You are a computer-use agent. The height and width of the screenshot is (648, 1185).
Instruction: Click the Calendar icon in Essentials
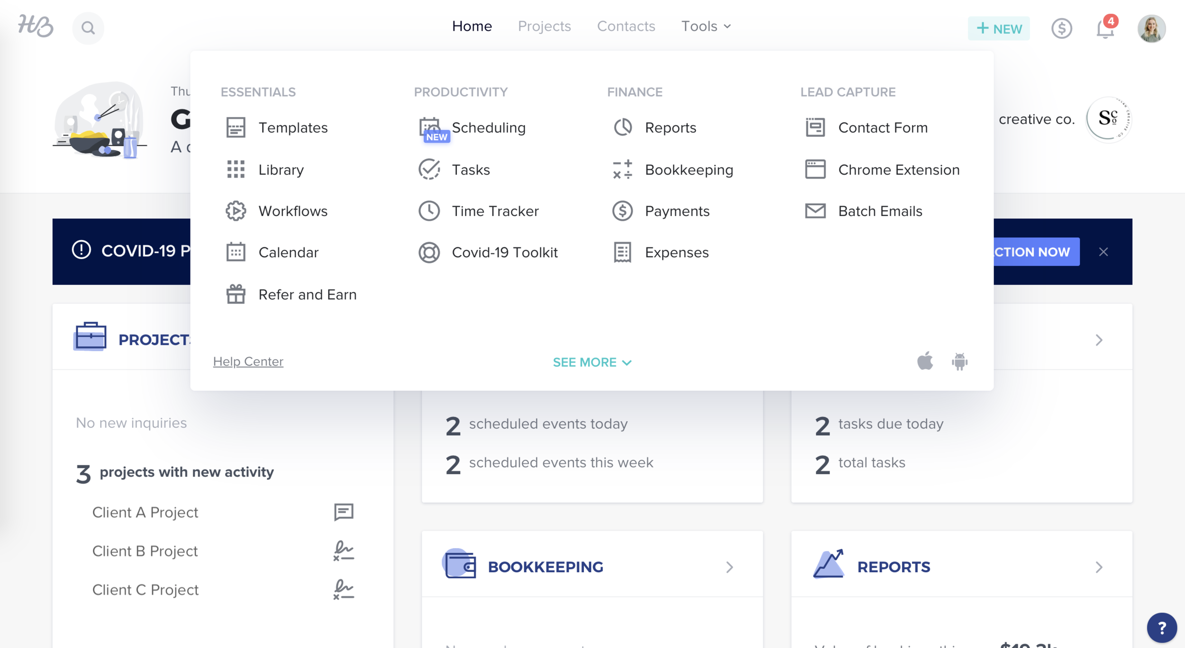point(236,252)
